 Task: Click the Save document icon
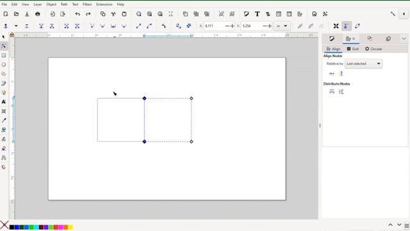point(27,14)
